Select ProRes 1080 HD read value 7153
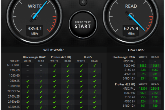 (x=155, y=93)
